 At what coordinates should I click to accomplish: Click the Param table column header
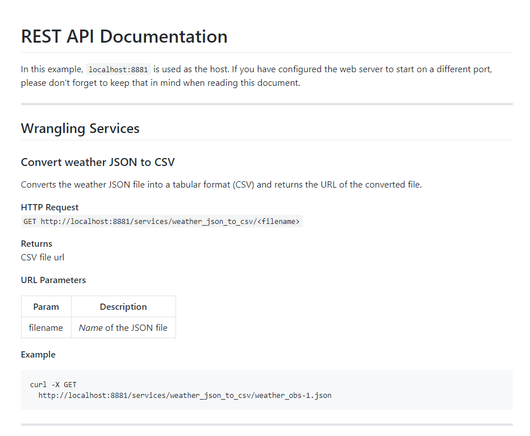[x=46, y=307]
